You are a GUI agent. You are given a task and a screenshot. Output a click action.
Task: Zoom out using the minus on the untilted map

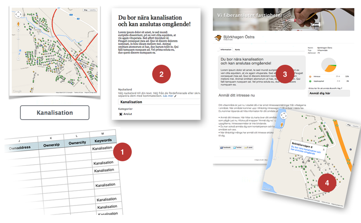(18, 59)
